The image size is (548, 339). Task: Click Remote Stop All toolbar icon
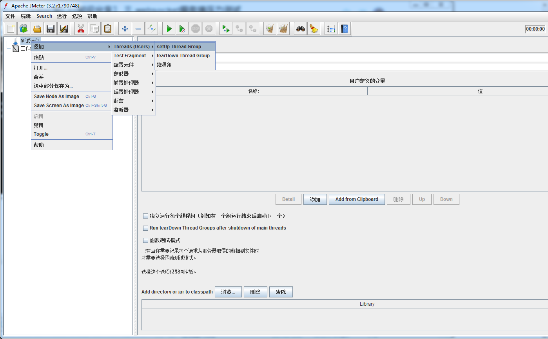coord(240,29)
